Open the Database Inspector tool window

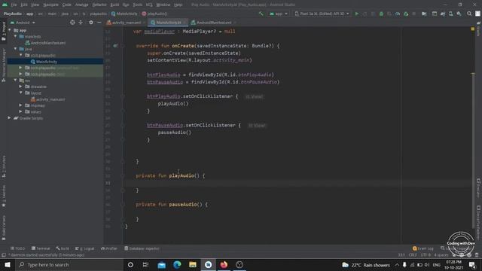142,248
